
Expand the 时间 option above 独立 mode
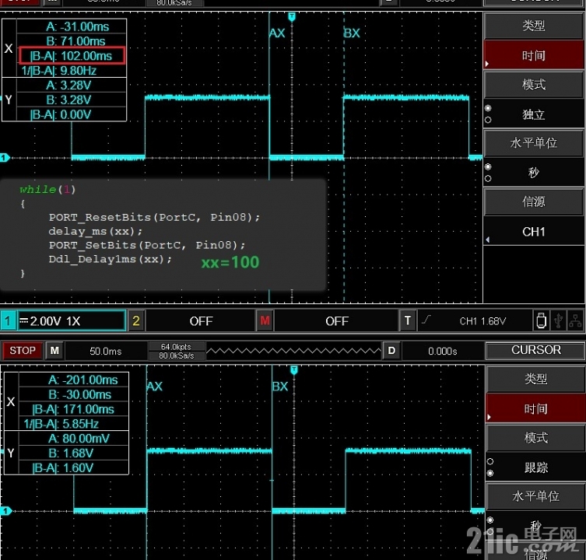pos(533,55)
